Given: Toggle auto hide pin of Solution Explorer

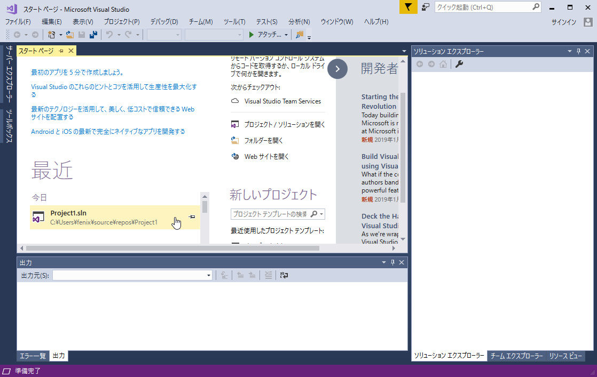Looking at the screenshot, I should [x=578, y=51].
